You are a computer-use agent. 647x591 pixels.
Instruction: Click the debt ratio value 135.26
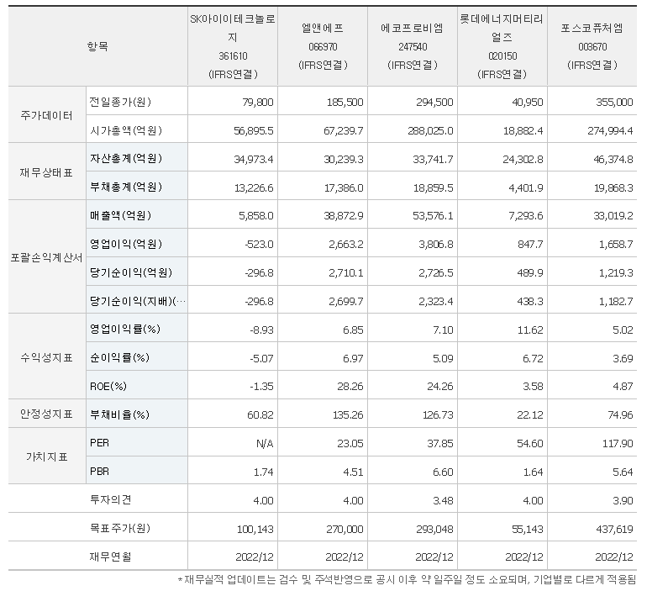click(x=348, y=415)
